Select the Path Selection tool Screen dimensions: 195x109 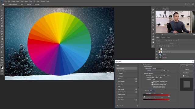coord(2,52)
